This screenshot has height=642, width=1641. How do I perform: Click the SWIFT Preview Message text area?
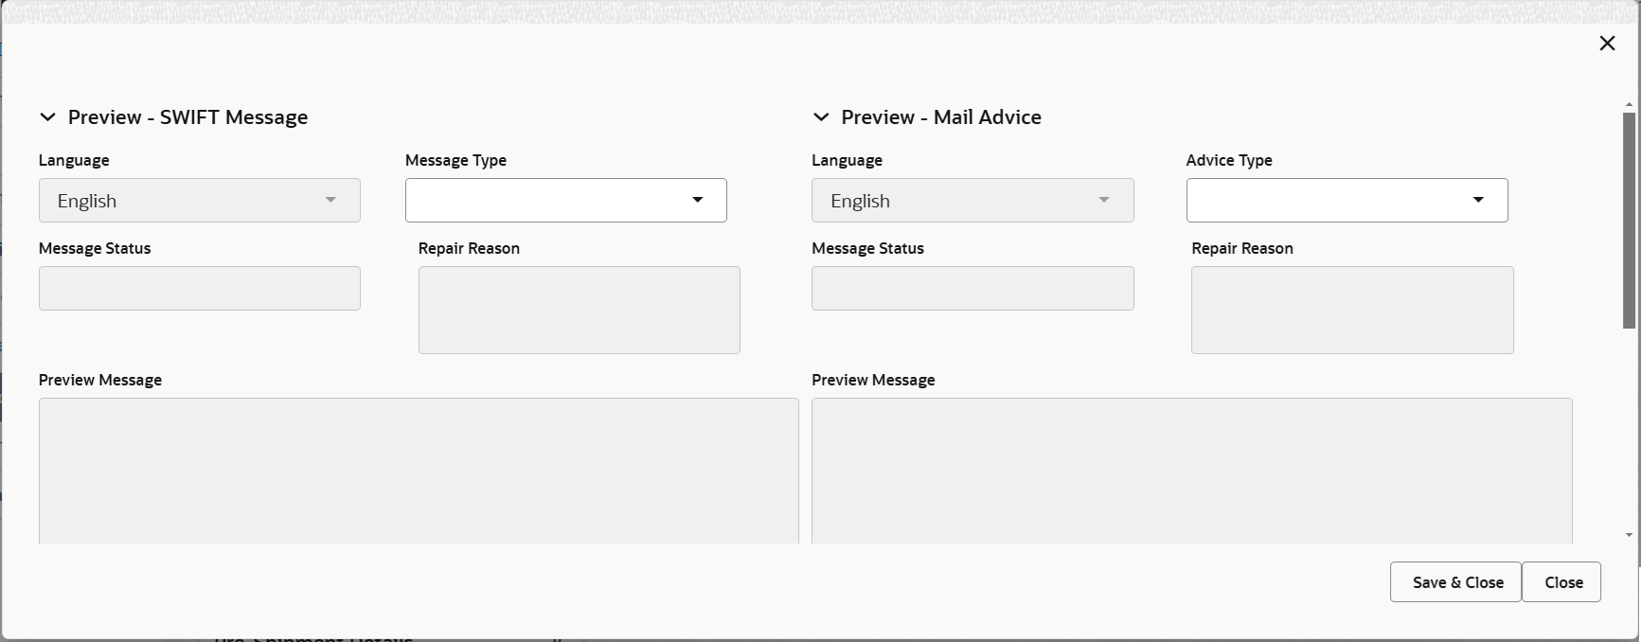click(419, 471)
